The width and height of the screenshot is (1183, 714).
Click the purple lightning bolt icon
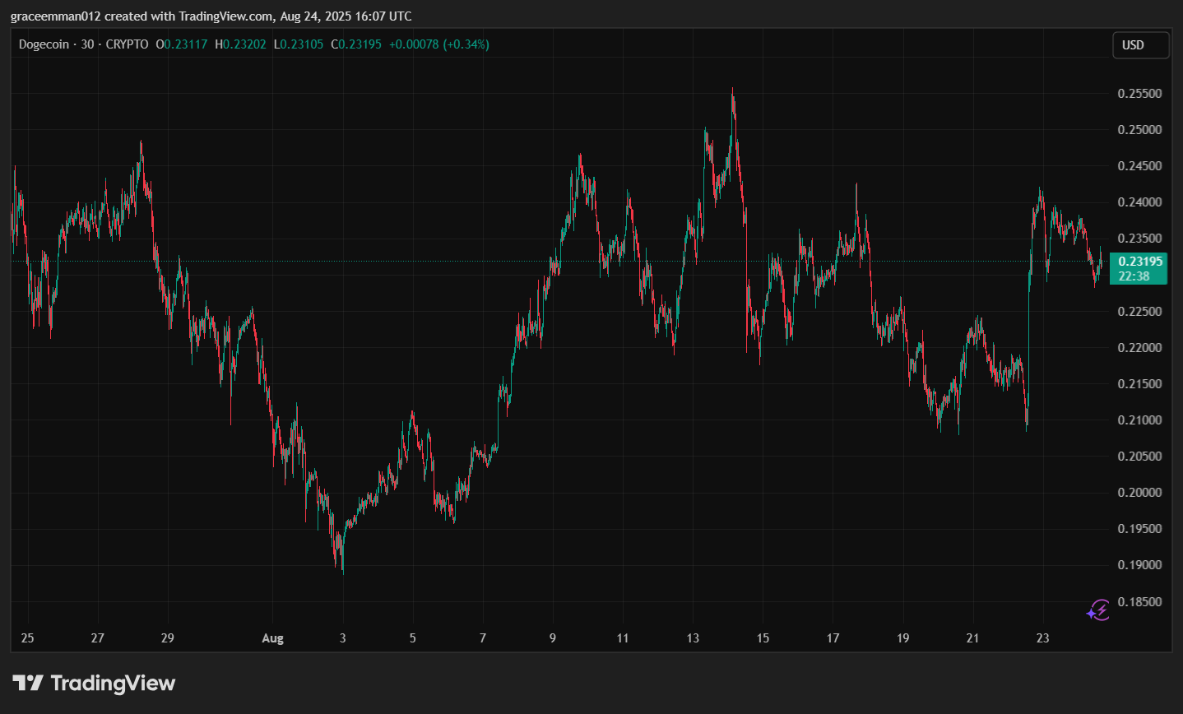[x=1098, y=610]
